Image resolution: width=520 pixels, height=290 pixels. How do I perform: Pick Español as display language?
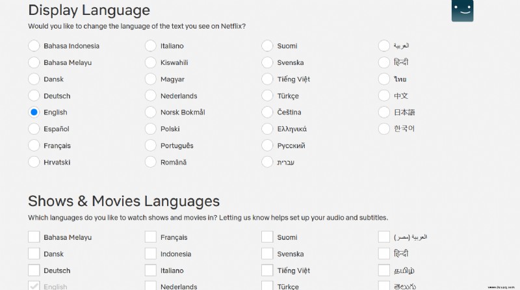(x=34, y=129)
